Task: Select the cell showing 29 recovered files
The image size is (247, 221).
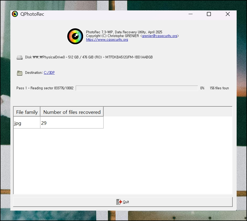Action: click(x=72, y=123)
